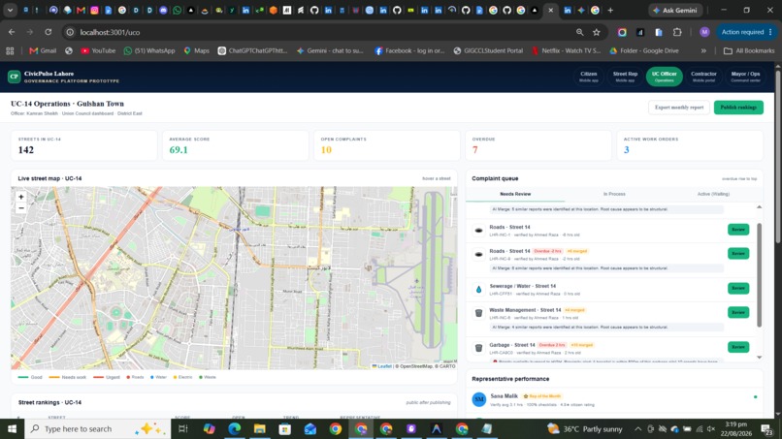Viewport: 782px width, 439px height.
Task: Go back with the browser back arrow
Action: tap(12, 32)
